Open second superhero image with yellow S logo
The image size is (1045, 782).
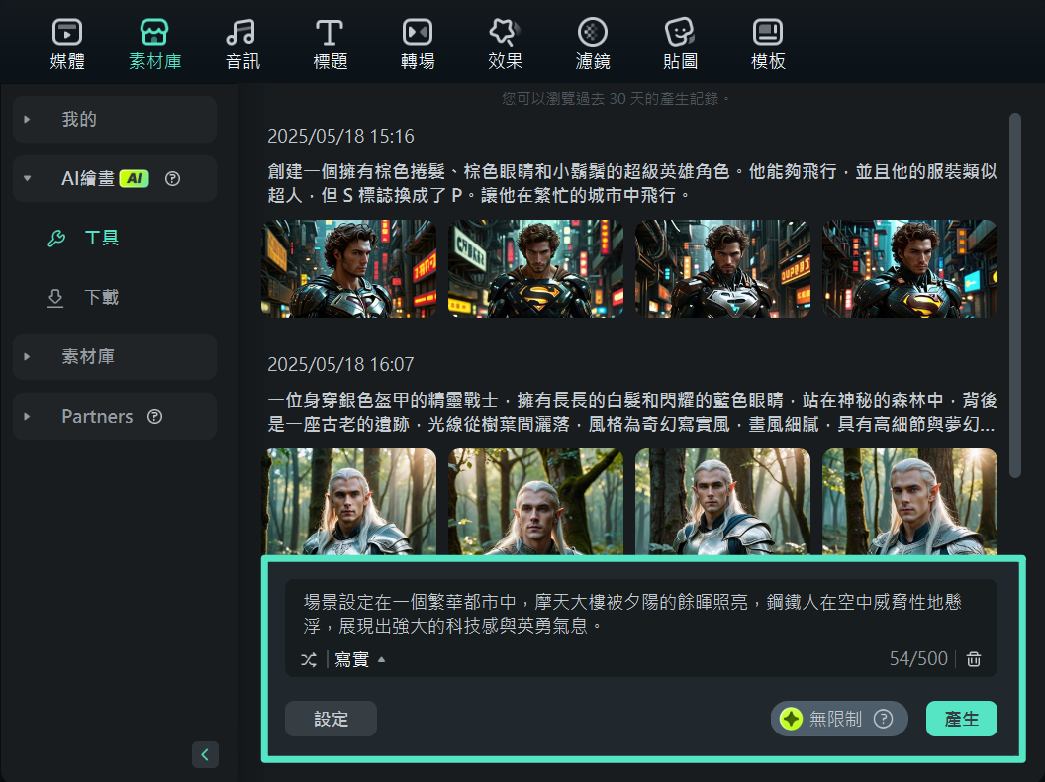pyautogui.click(x=535, y=268)
